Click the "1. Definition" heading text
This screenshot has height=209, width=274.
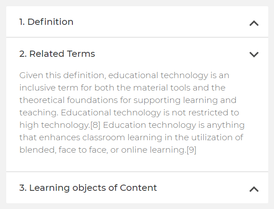pos(46,22)
